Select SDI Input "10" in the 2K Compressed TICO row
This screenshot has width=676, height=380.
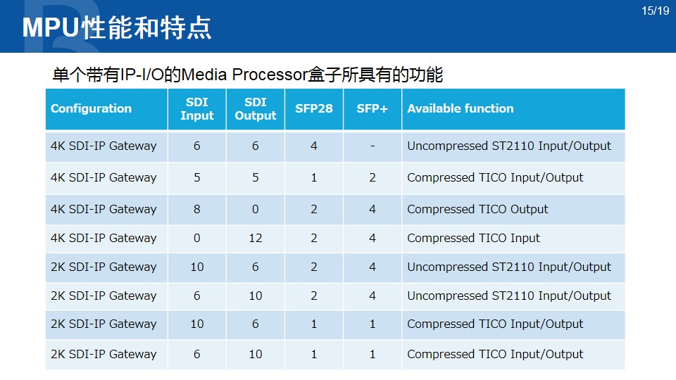[x=197, y=324]
